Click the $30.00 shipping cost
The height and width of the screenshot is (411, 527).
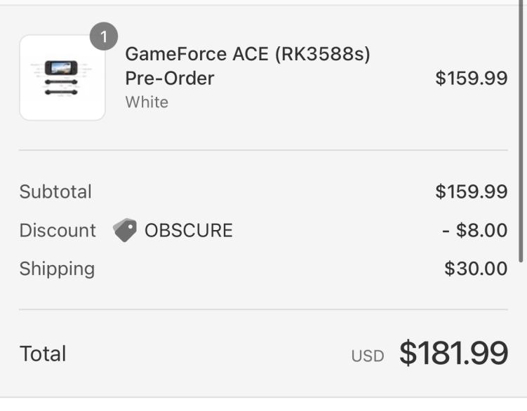[476, 269]
